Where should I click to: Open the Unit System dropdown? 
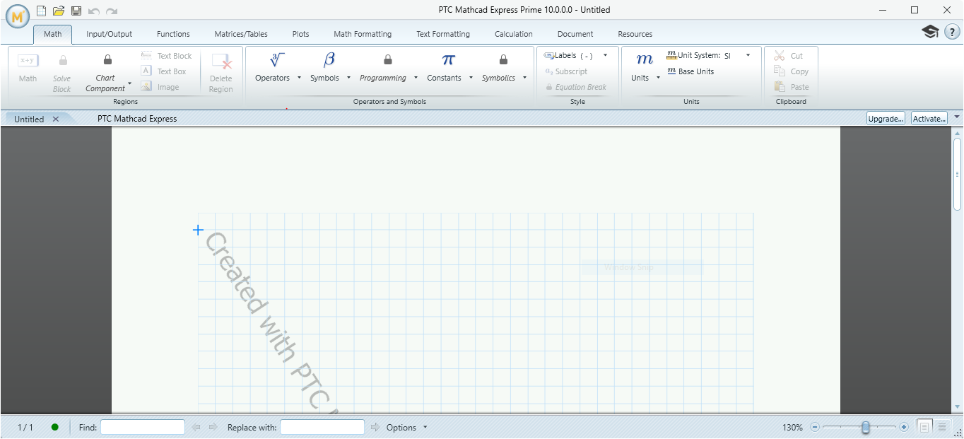click(746, 54)
